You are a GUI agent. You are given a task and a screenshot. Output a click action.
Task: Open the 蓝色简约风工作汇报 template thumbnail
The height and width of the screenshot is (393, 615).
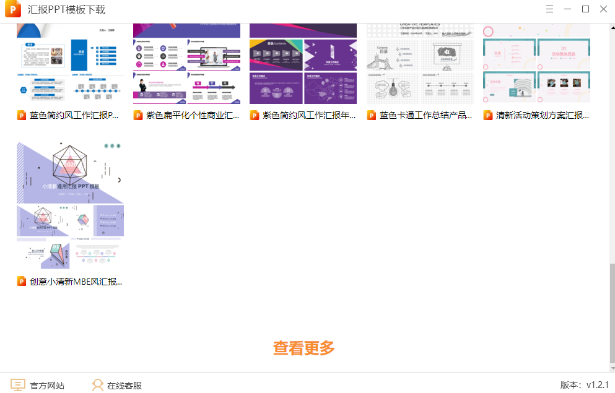(x=69, y=62)
